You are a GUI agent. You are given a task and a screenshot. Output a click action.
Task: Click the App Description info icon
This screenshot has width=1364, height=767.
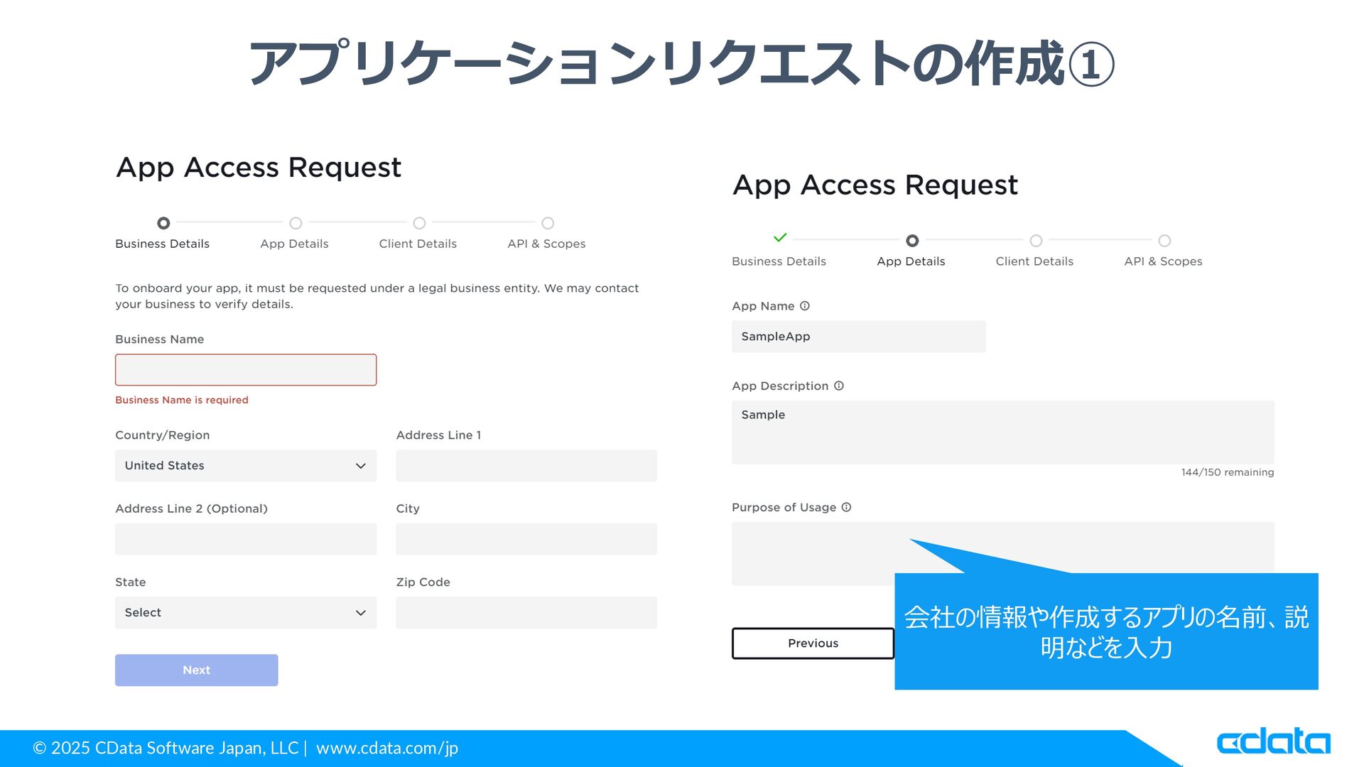coord(838,386)
